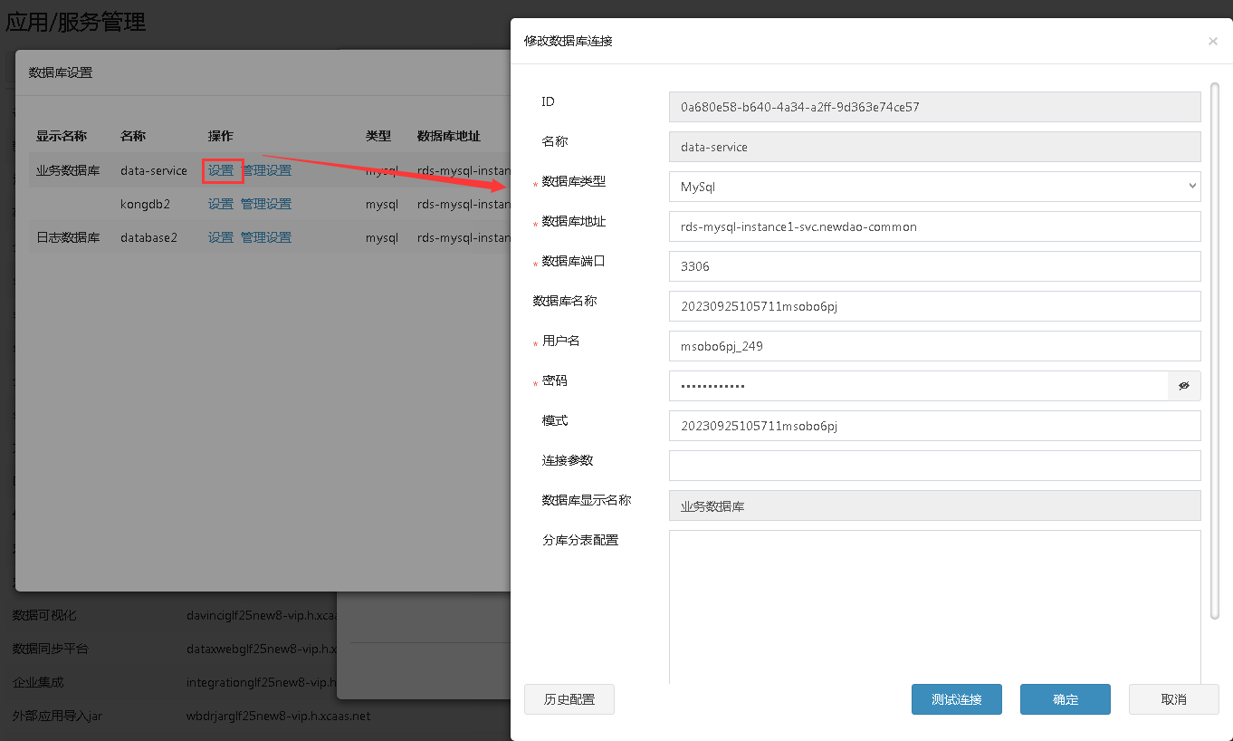The width and height of the screenshot is (1233, 741).
Task: Click the 类型 column header
Action: tap(378, 136)
